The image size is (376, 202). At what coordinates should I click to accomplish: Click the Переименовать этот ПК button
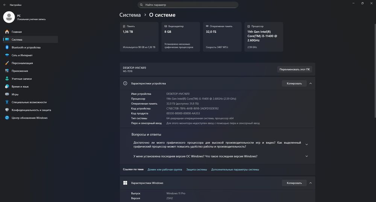[294, 69]
